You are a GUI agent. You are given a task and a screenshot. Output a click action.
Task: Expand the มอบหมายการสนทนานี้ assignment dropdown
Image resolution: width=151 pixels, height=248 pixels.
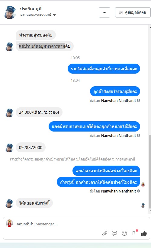38,15
